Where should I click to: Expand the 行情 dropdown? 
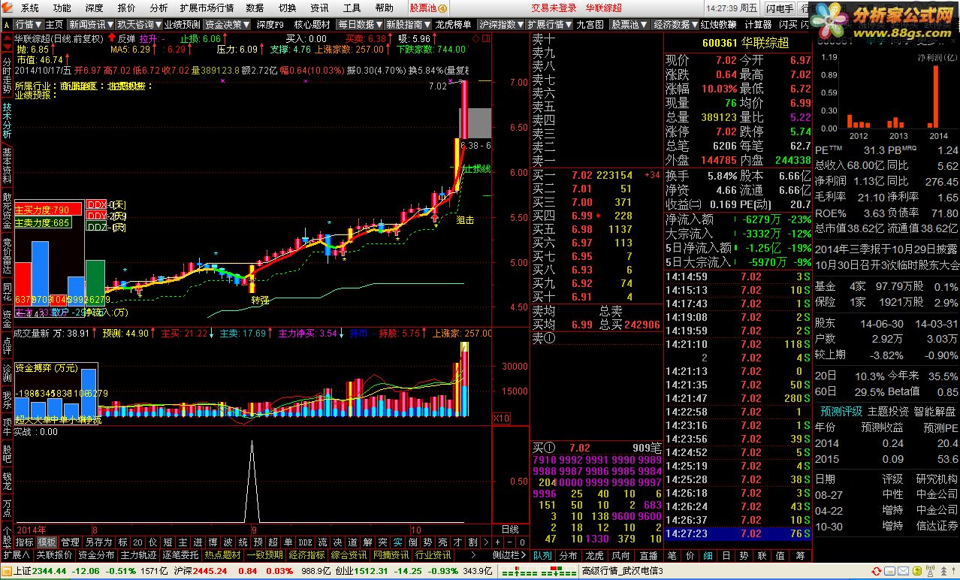pyautogui.click(x=29, y=24)
